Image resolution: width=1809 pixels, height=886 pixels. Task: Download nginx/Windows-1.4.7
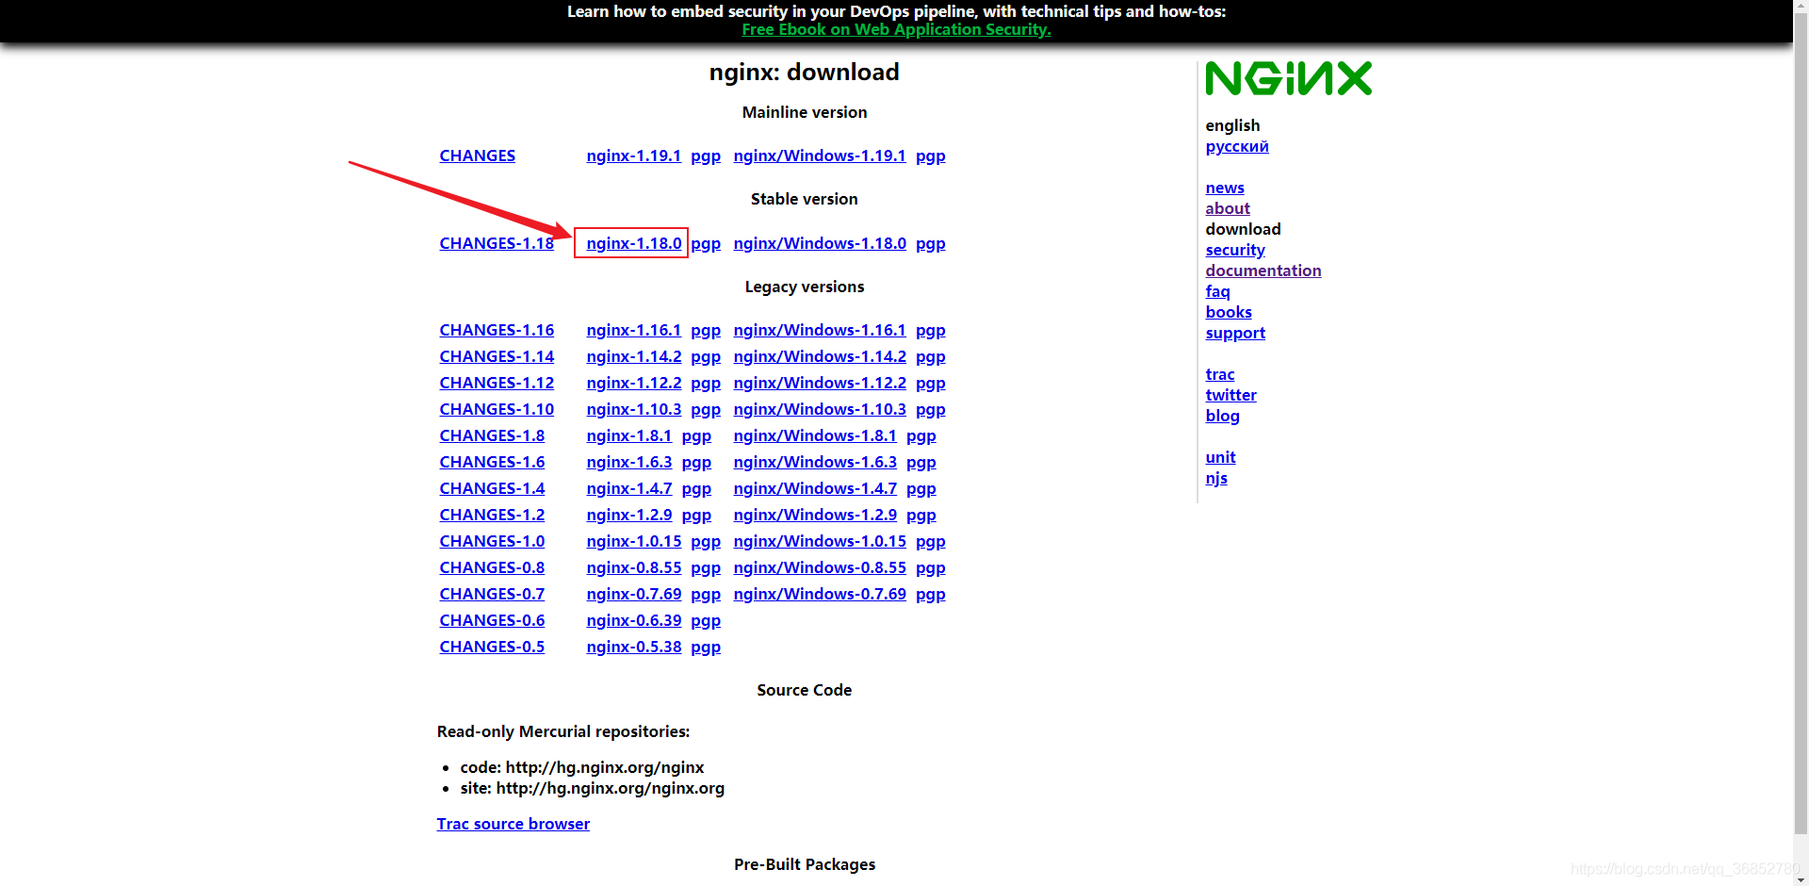[x=815, y=488]
